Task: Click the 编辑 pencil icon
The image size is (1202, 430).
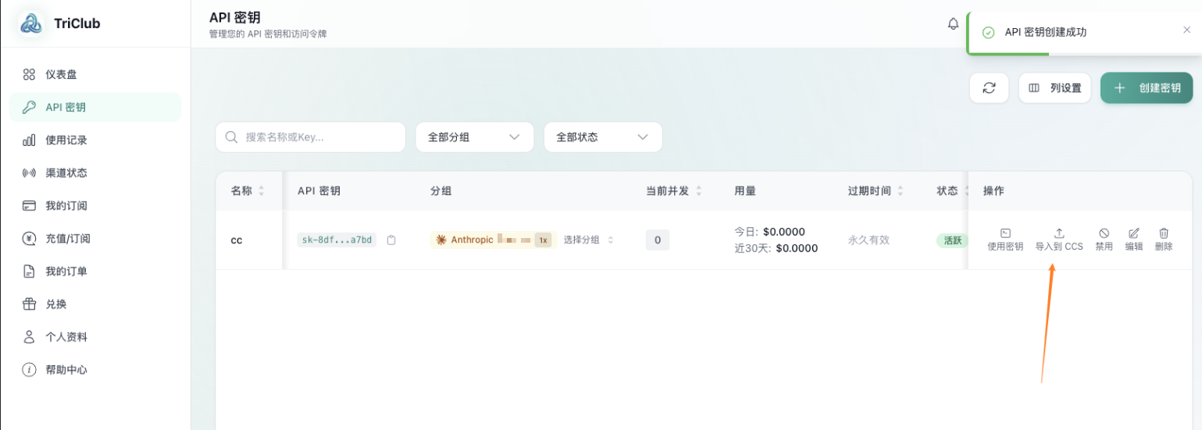Action: tap(1134, 233)
